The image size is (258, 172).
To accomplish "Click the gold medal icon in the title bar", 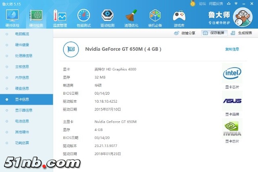I will [193, 4].
